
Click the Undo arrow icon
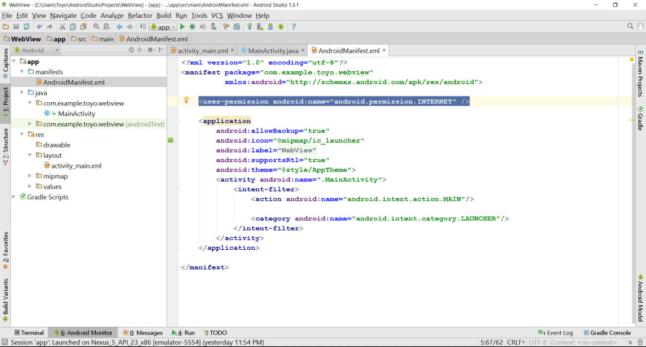[x=39, y=26]
